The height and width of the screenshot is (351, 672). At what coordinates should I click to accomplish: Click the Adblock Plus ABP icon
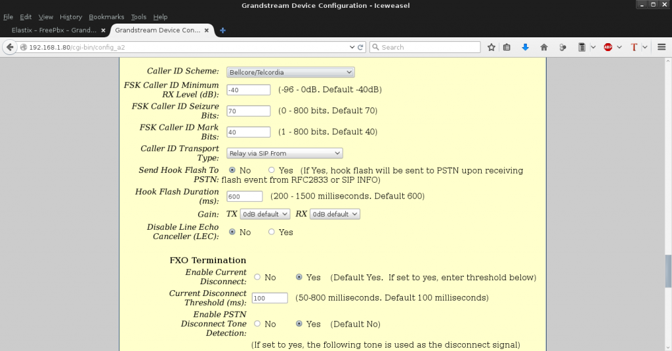pyautogui.click(x=608, y=47)
